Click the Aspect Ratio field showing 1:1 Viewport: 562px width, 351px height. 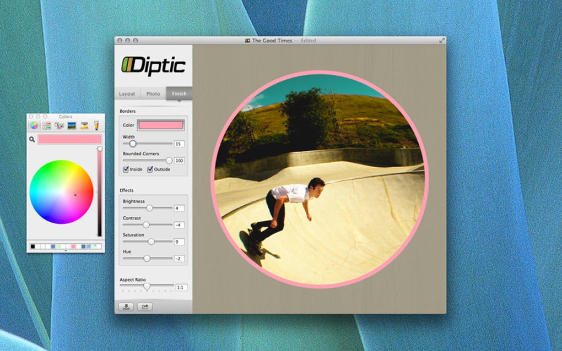pos(181,287)
